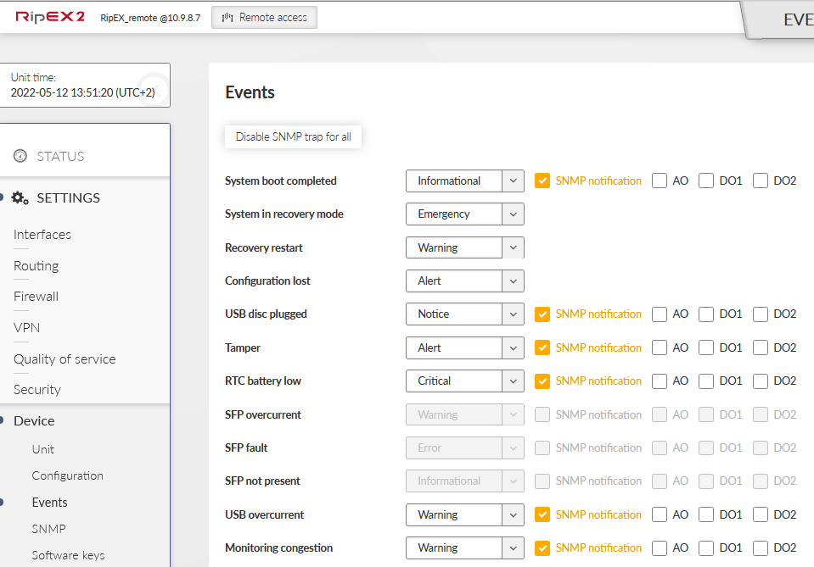814x567 pixels.
Task: Open Recovery restart severity dropdown
Action: tap(464, 247)
